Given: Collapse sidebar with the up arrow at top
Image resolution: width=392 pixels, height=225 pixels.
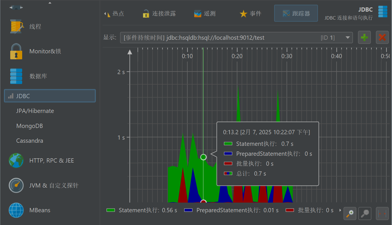Looking at the screenshot, I should (x=50, y=3).
